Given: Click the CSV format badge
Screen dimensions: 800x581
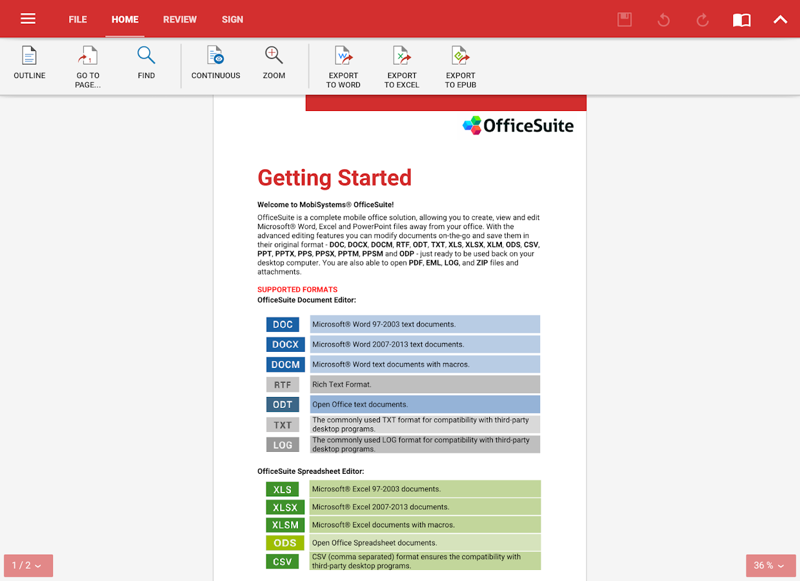Looking at the screenshot, I should (x=282, y=562).
